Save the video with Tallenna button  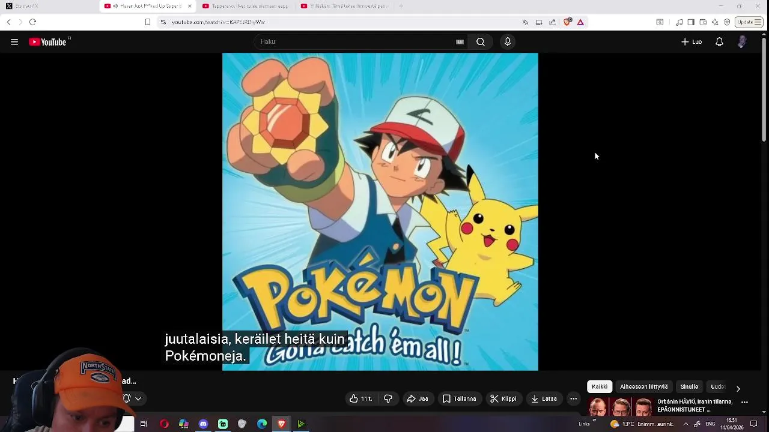coord(460,399)
